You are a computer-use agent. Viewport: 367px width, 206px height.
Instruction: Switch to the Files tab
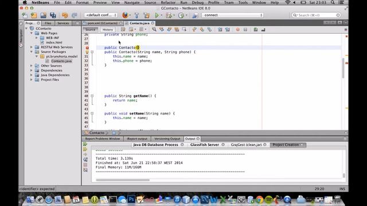tap(48, 23)
